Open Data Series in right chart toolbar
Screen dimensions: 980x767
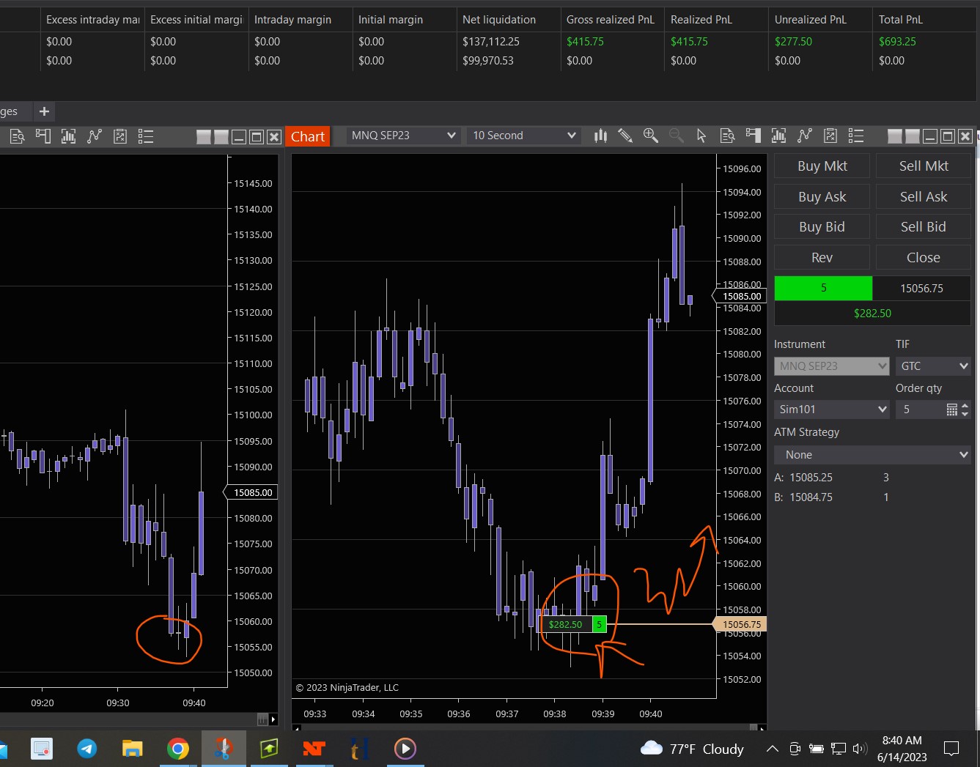[x=778, y=136]
